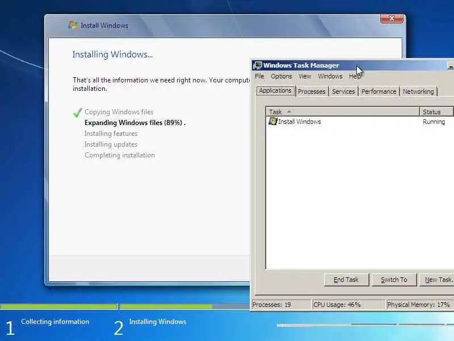Click the Installing Windows stage progress bar

coord(185,306)
